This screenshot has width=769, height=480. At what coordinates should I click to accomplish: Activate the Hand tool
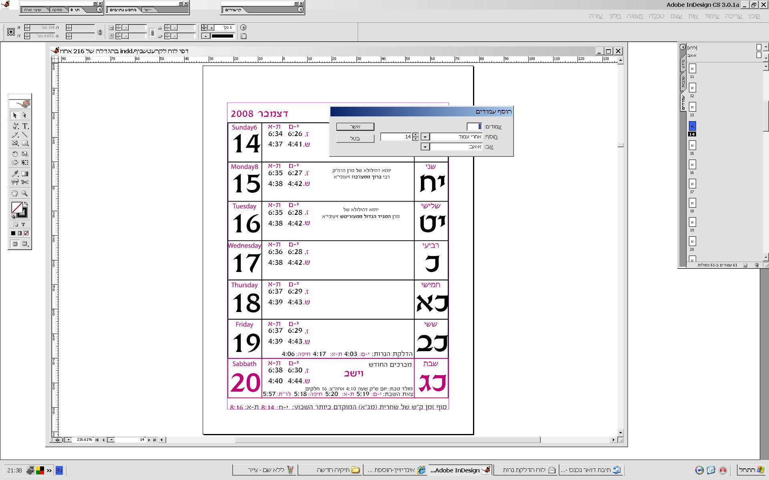coord(15,194)
